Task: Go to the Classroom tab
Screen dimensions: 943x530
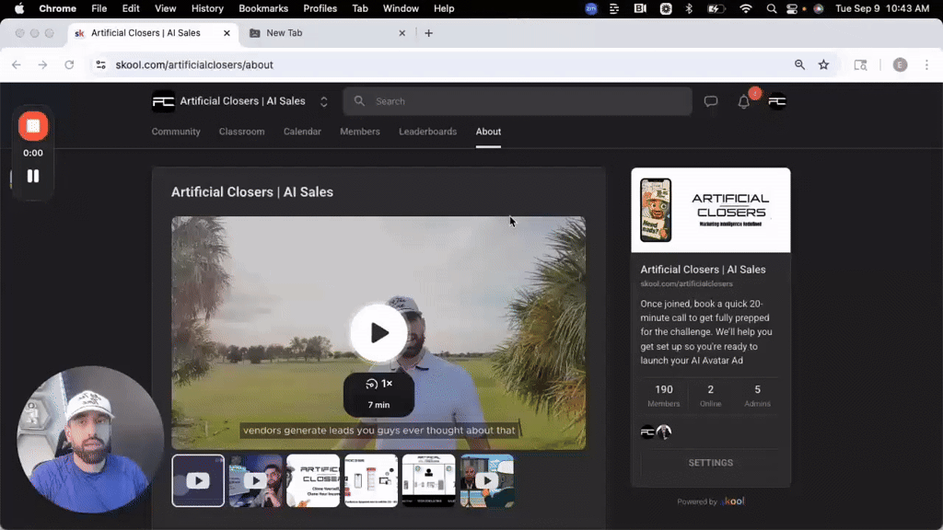Action: (x=242, y=132)
